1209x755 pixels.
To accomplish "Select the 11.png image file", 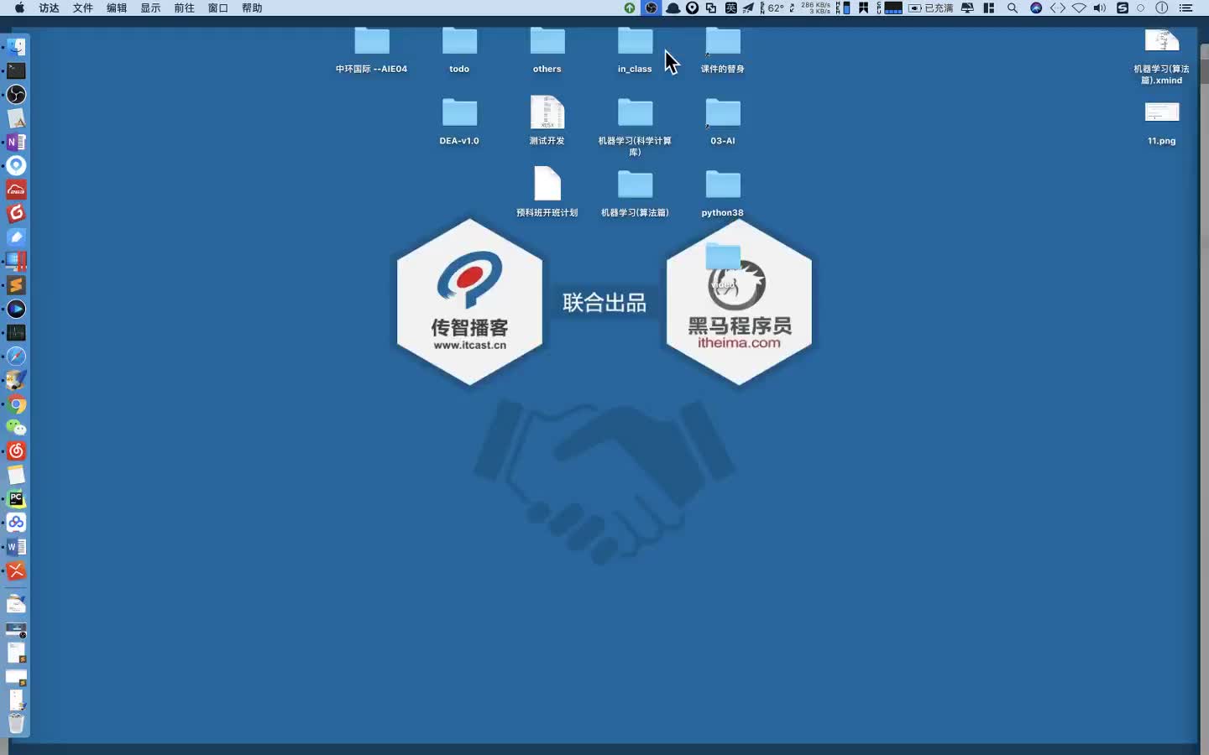I will pyautogui.click(x=1162, y=122).
